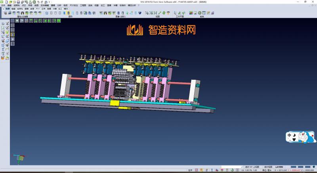
Task: Open the LAYER0 layer dropdown
Action: click(x=280, y=167)
